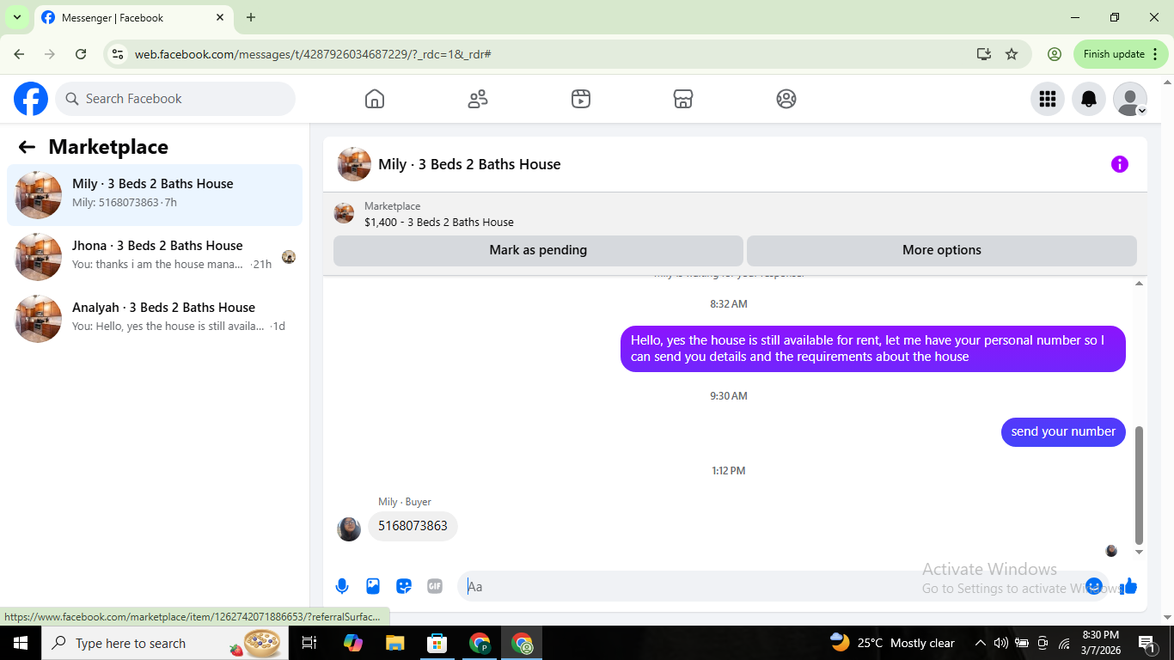1174x660 pixels.
Task: Click Mily's avatar beside phone number message
Action: (349, 529)
